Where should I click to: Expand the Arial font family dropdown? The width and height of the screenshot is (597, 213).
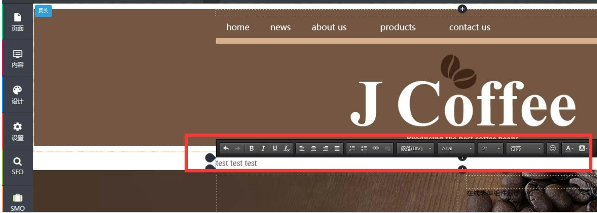point(456,148)
